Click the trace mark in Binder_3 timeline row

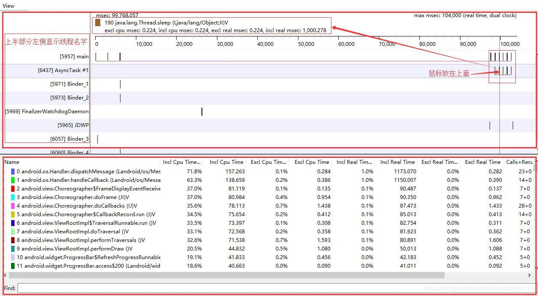(98, 139)
